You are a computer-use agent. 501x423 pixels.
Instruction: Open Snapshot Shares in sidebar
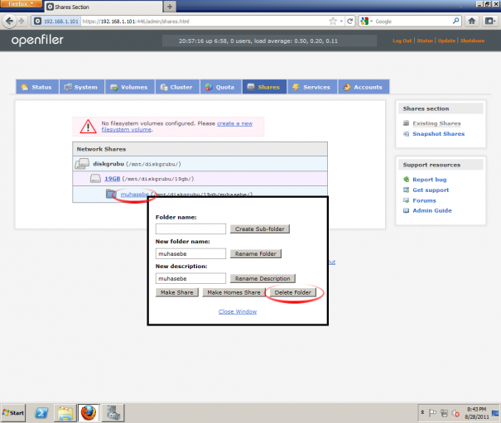pyautogui.click(x=438, y=133)
